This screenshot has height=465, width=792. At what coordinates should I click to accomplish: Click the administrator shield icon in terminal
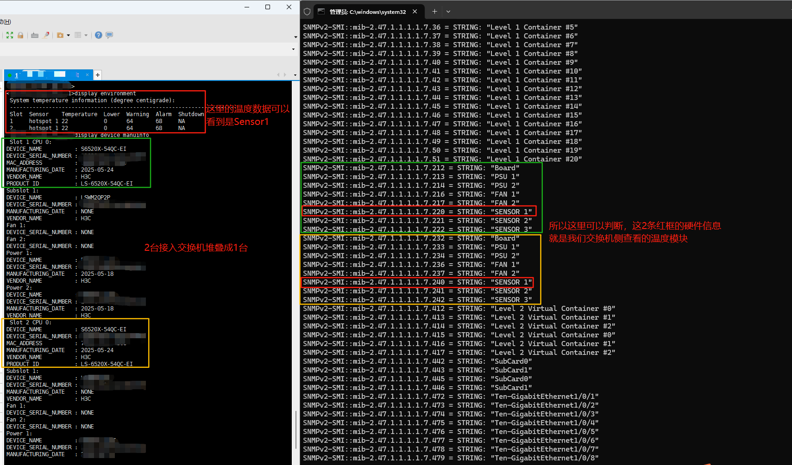tap(307, 12)
